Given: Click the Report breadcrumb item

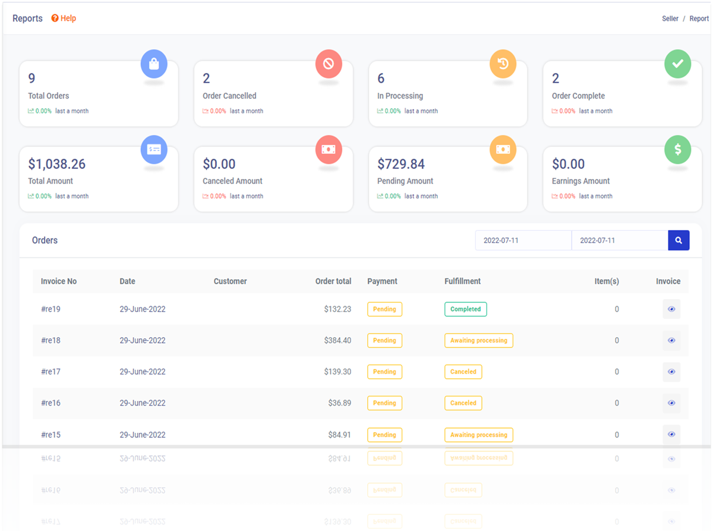Looking at the screenshot, I should click(x=699, y=18).
